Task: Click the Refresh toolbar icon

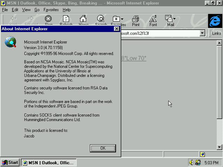Action: (66, 18)
